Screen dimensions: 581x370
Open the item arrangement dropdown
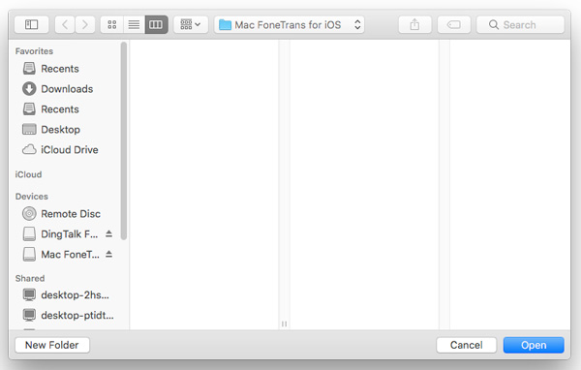click(x=191, y=25)
